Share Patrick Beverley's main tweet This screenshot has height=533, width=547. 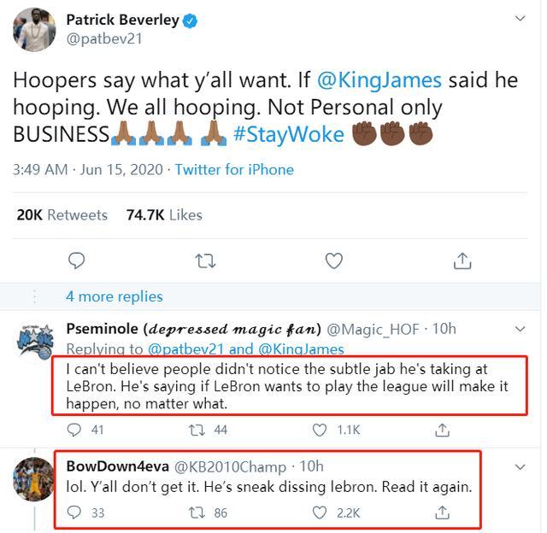(462, 260)
